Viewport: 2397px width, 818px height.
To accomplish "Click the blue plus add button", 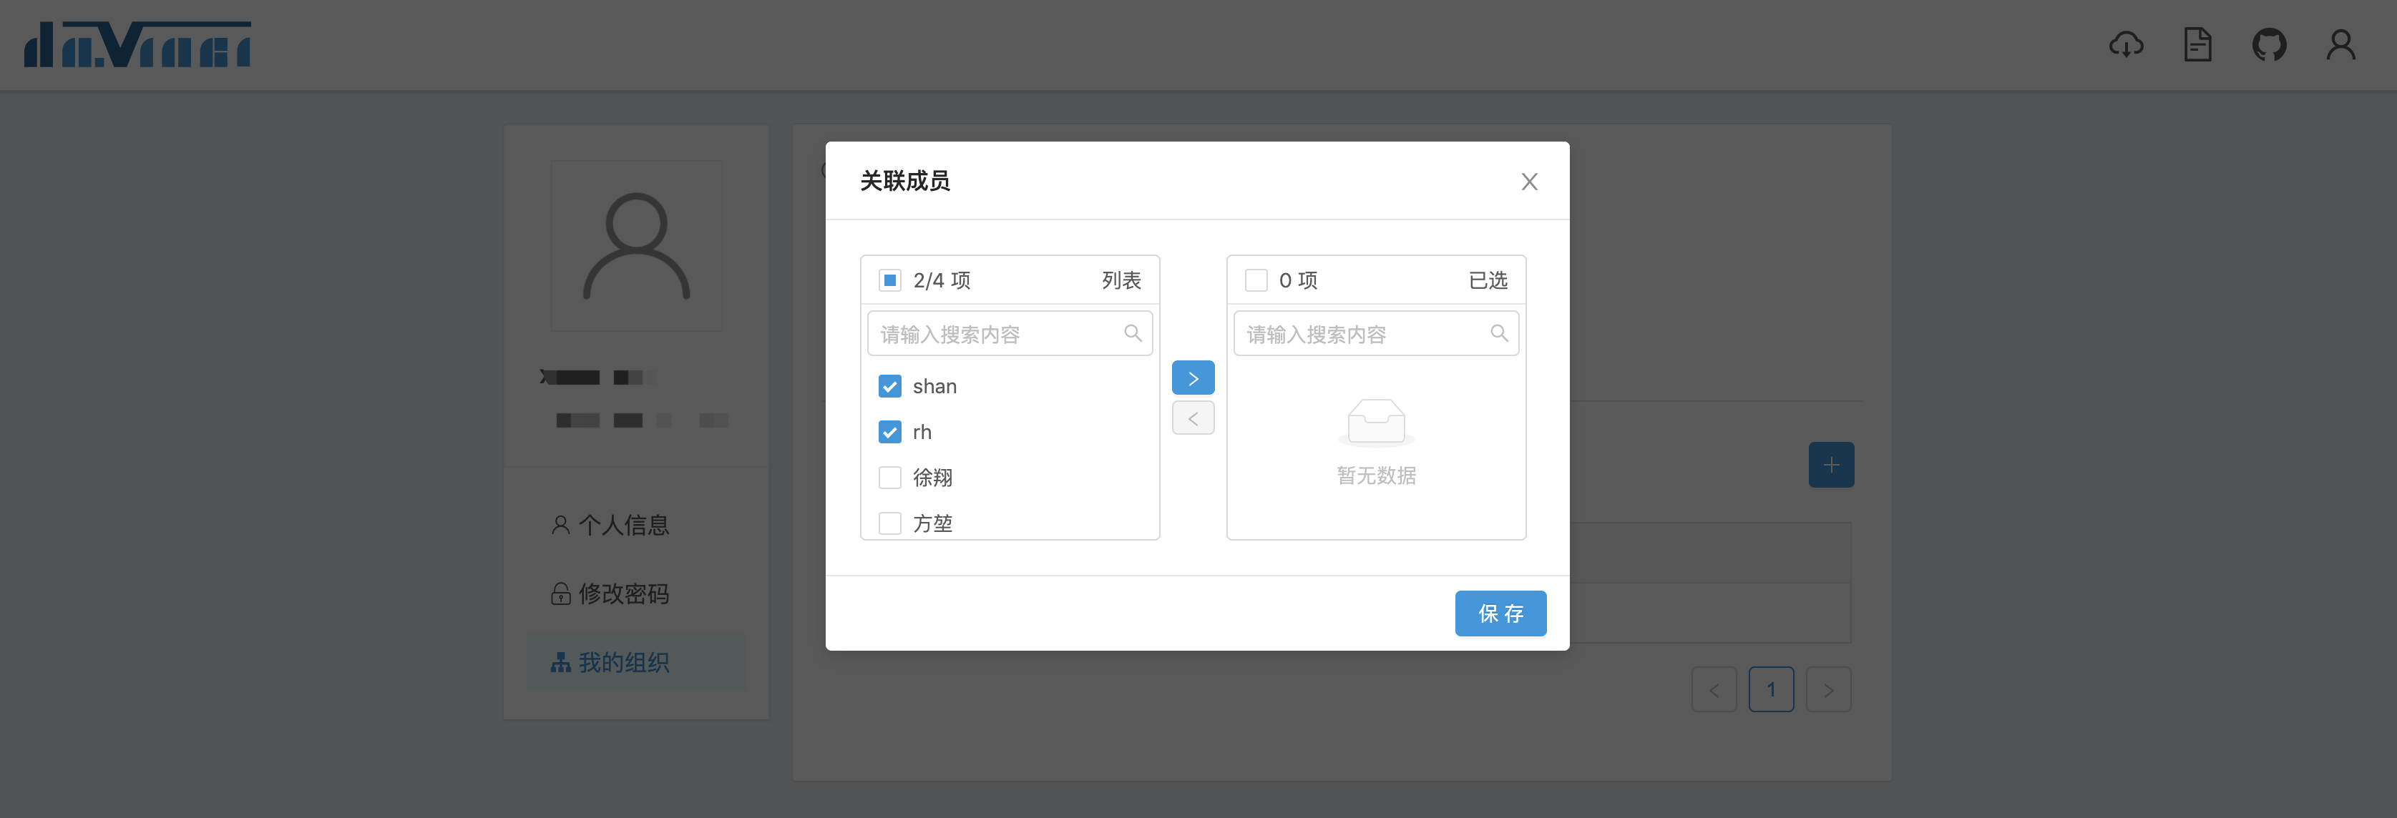I will (x=1830, y=465).
